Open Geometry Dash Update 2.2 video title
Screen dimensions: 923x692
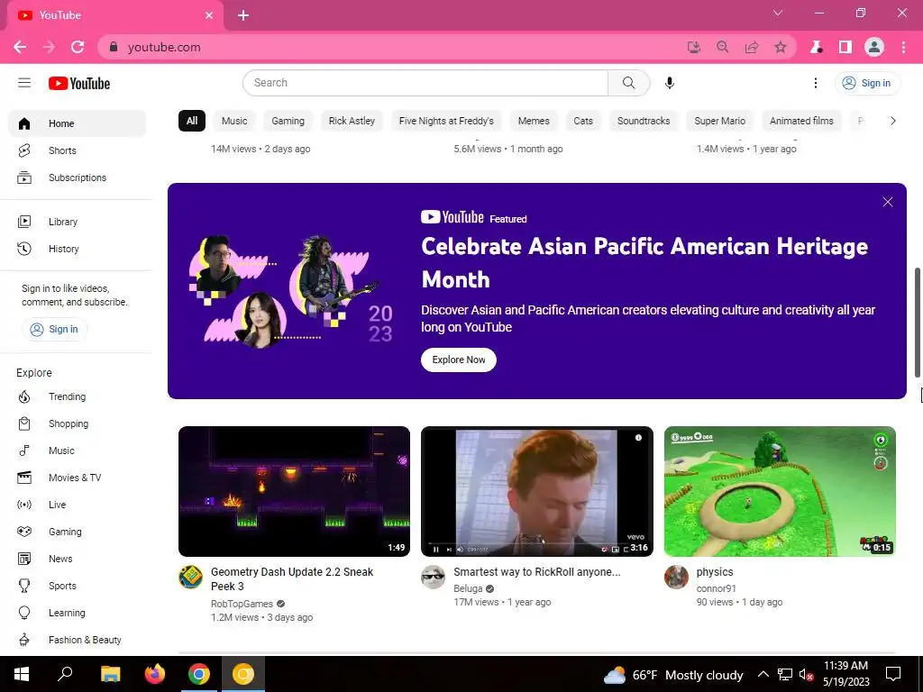[292, 579]
